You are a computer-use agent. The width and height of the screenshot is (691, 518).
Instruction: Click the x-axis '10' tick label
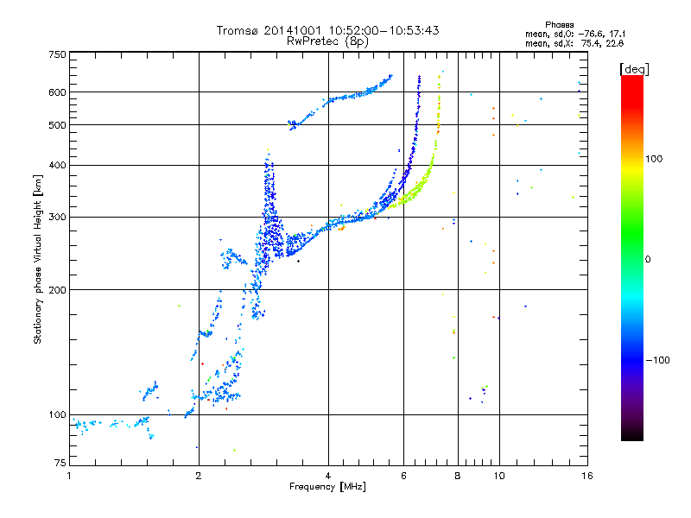click(x=499, y=476)
